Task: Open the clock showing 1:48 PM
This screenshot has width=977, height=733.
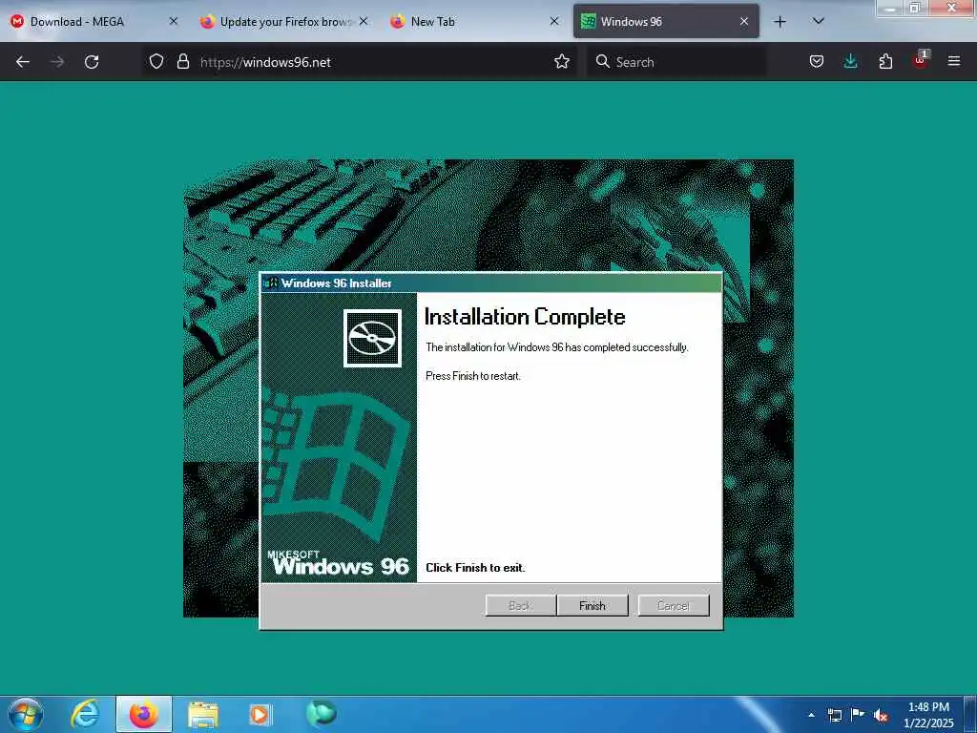Action: pos(928,715)
